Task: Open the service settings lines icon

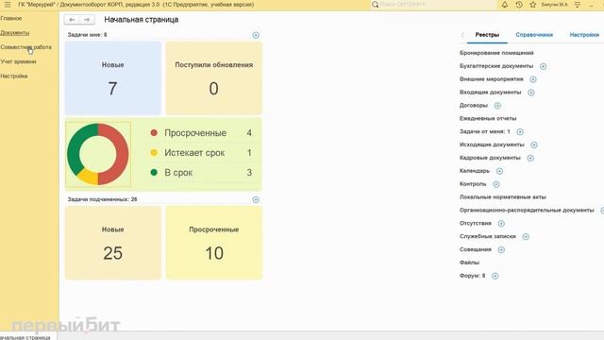Action: [578, 5]
